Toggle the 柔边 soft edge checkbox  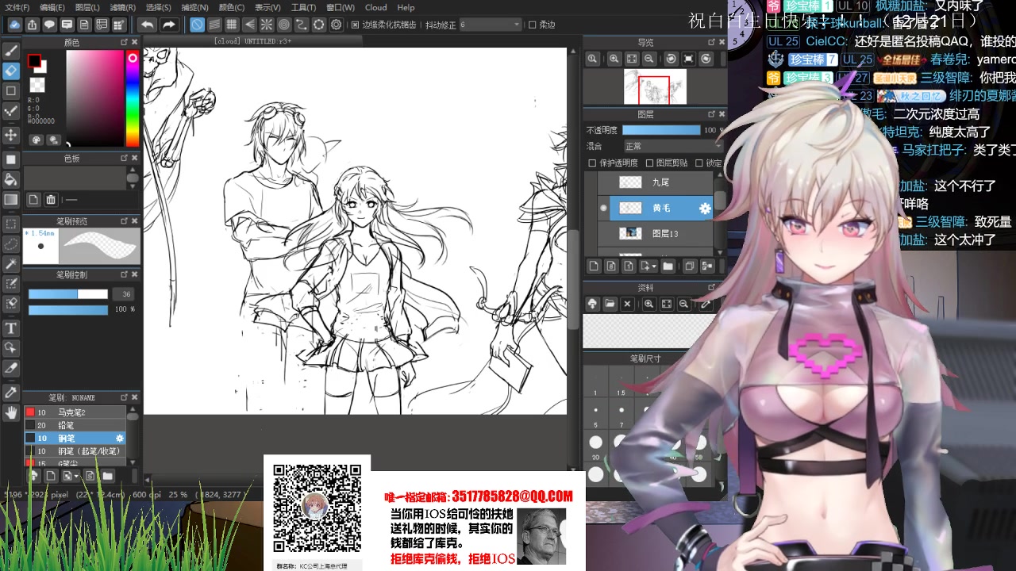(533, 25)
